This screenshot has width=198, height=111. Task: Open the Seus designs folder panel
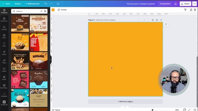tap(4, 86)
